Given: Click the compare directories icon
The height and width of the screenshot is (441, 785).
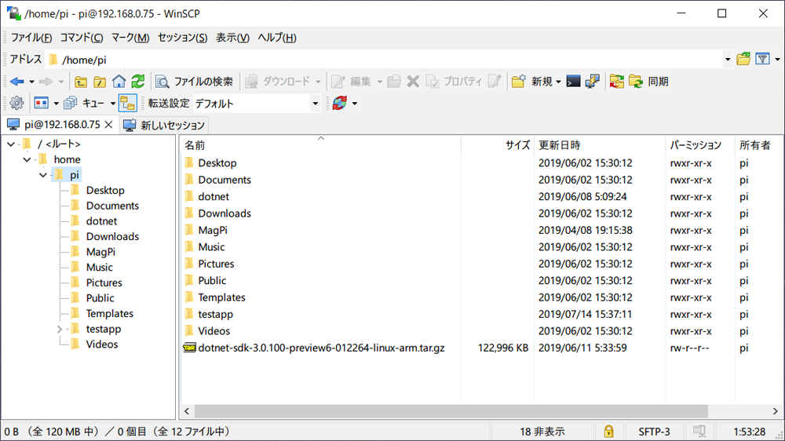Looking at the screenshot, I should pos(617,82).
